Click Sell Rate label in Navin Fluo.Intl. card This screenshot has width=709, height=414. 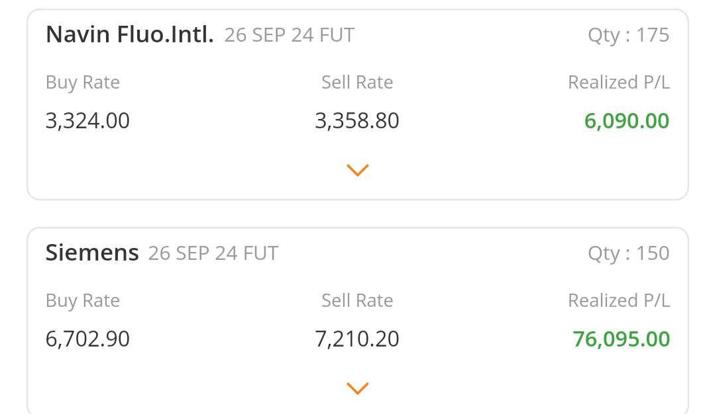(357, 83)
